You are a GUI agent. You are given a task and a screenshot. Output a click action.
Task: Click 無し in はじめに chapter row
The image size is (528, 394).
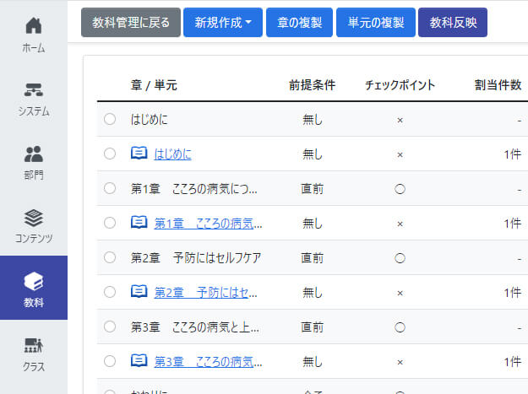(312, 120)
